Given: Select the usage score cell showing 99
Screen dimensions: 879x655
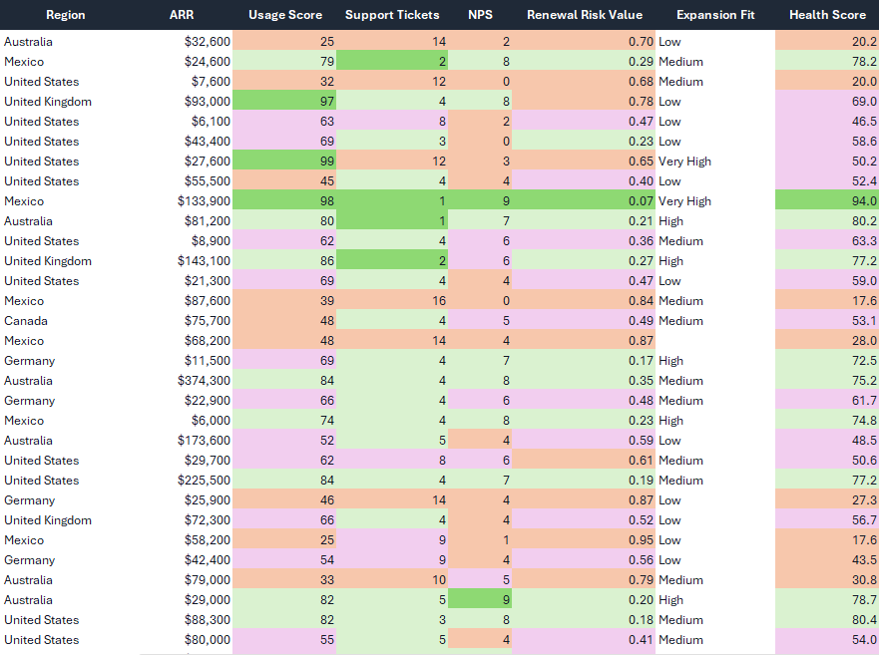Looking at the screenshot, I should pos(284,162).
